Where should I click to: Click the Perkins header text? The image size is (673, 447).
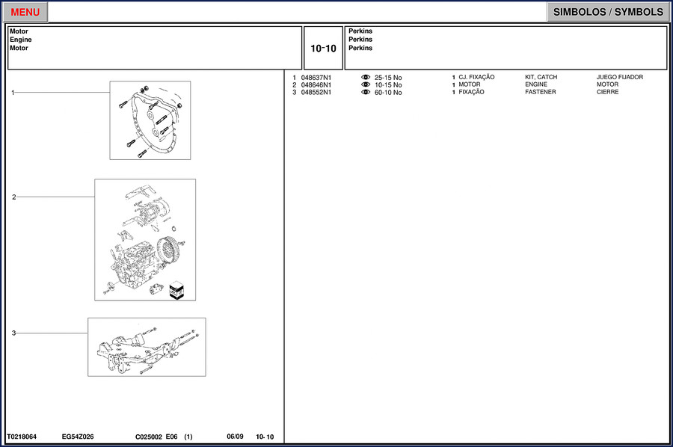(x=360, y=40)
